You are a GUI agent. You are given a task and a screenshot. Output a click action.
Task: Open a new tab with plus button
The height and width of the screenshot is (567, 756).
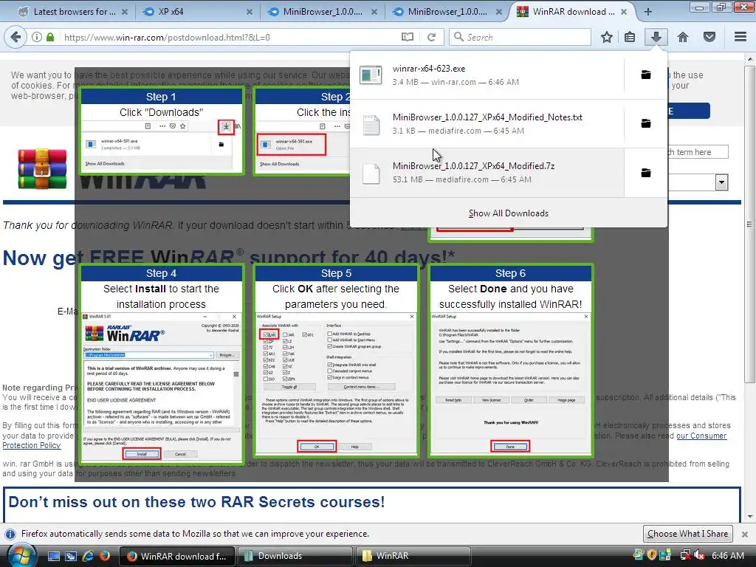tap(648, 12)
